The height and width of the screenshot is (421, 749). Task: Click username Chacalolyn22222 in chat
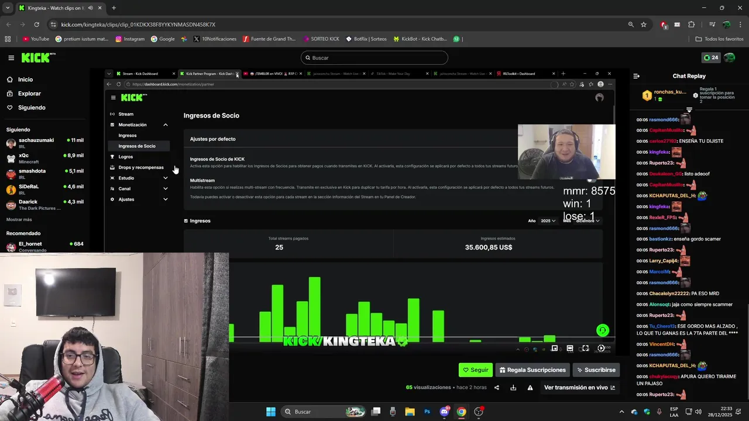point(669,294)
